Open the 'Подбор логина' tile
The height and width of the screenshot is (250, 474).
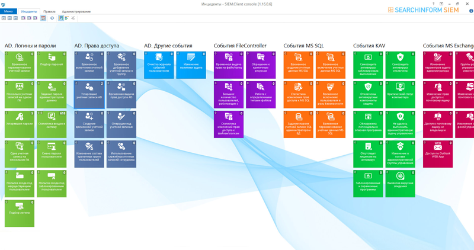[20, 213]
